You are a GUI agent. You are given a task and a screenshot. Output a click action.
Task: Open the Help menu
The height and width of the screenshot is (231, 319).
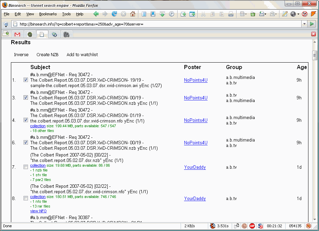point(80,14)
